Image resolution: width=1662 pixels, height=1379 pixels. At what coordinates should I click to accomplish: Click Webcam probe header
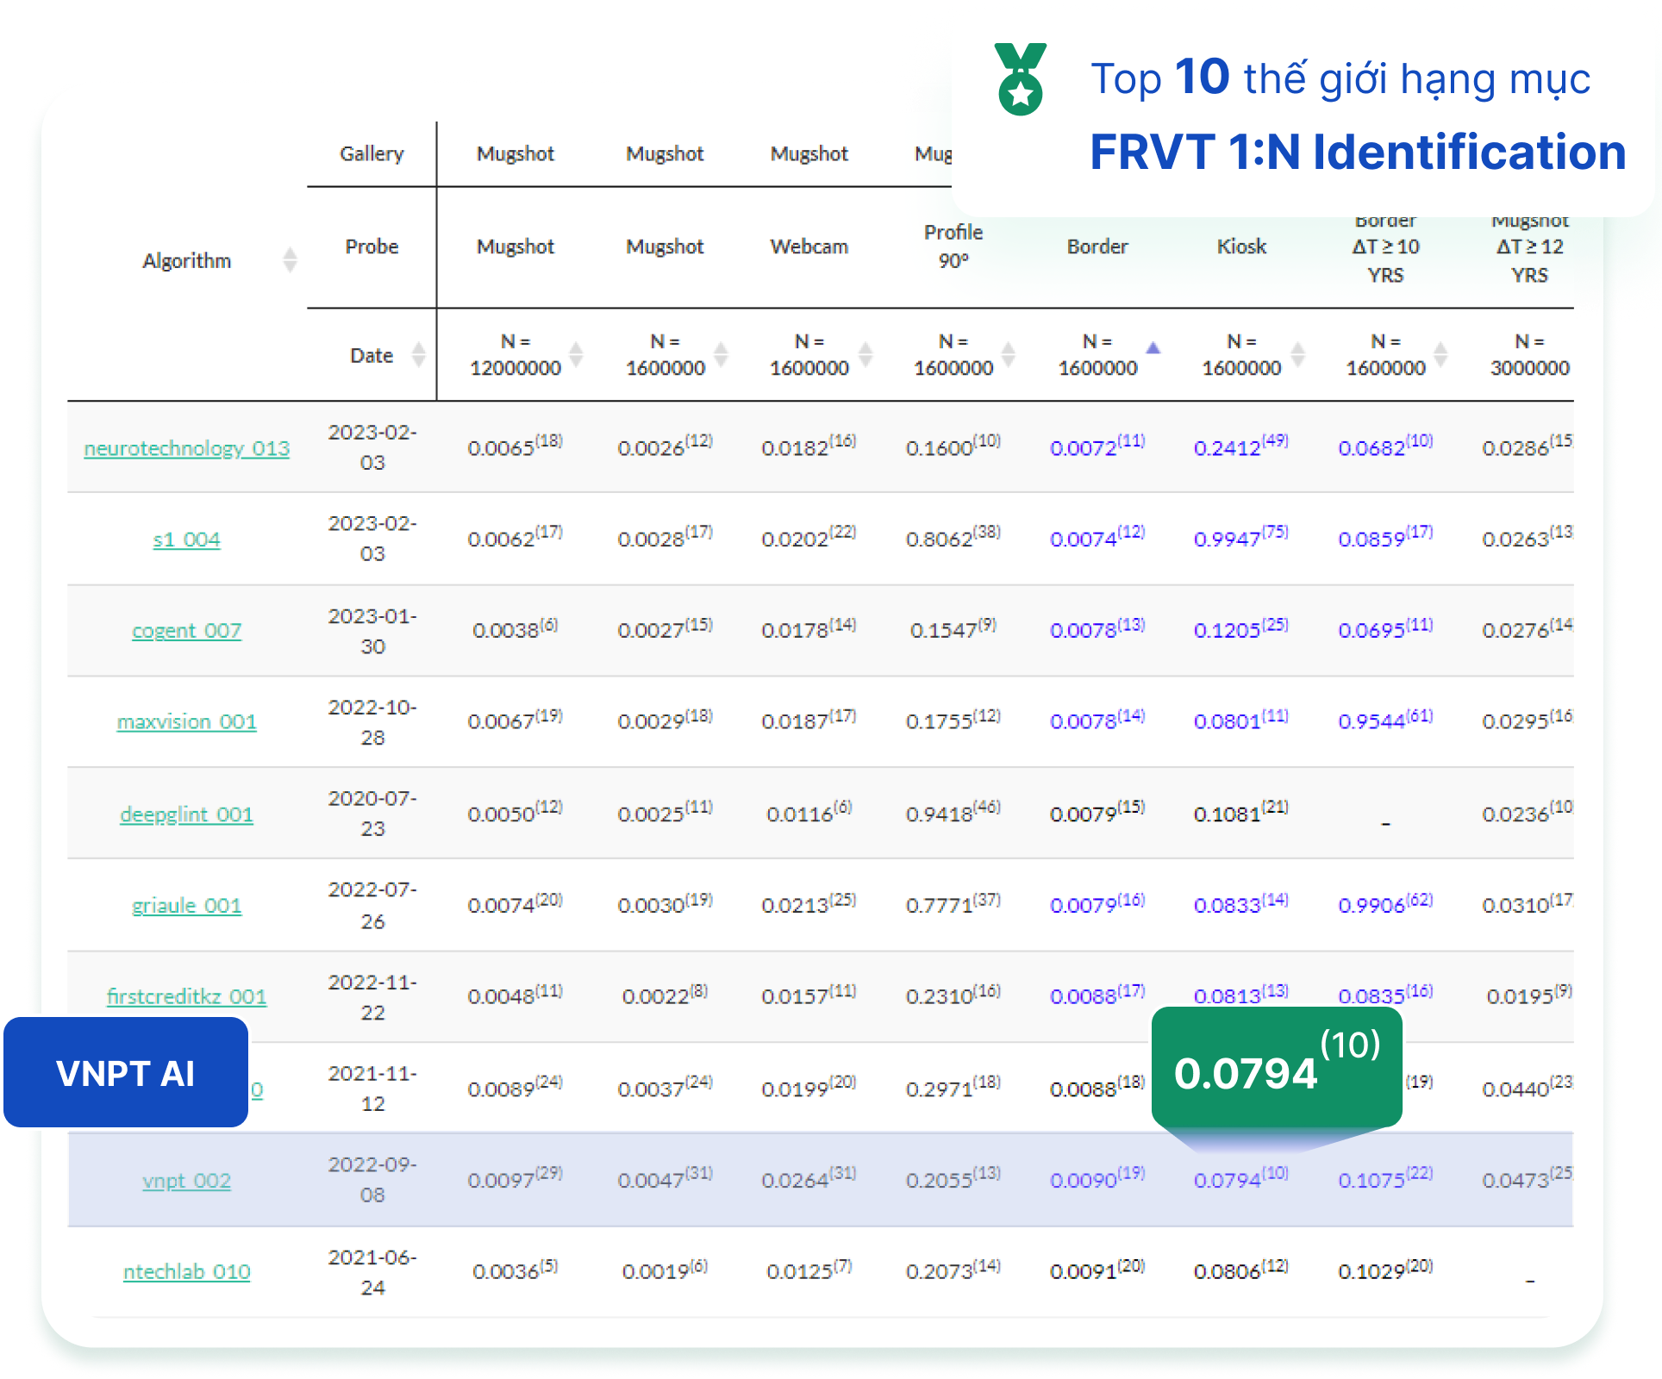coord(809,246)
